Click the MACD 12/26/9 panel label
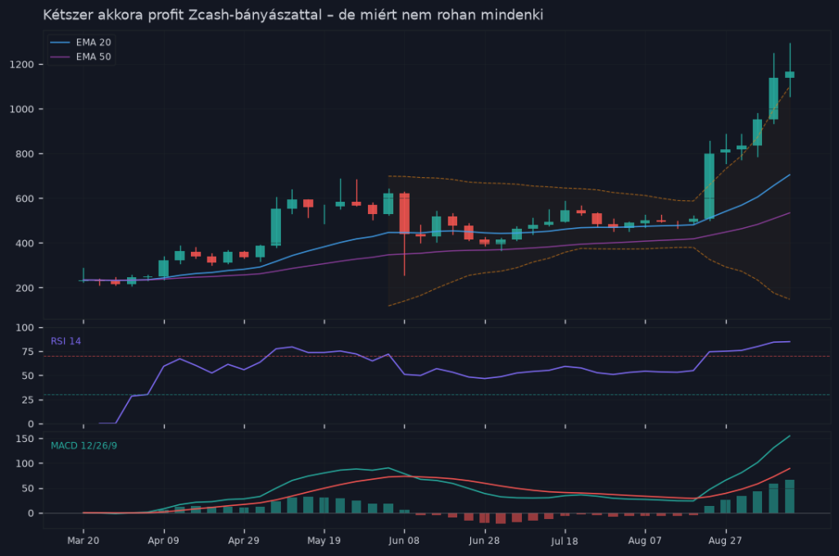 coord(84,445)
